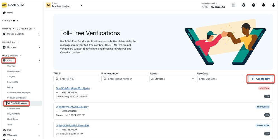Viewport: 279px width, 140px height.
Task: Expand the Whatsapp chevron
Action: [x=39, y=135]
